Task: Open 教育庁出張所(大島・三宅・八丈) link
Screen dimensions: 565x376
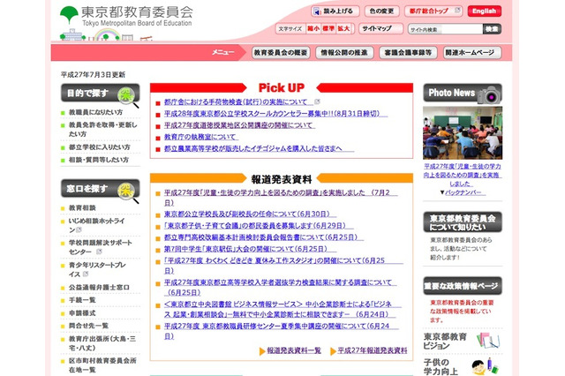Action: pyautogui.click(x=102, y=343)
